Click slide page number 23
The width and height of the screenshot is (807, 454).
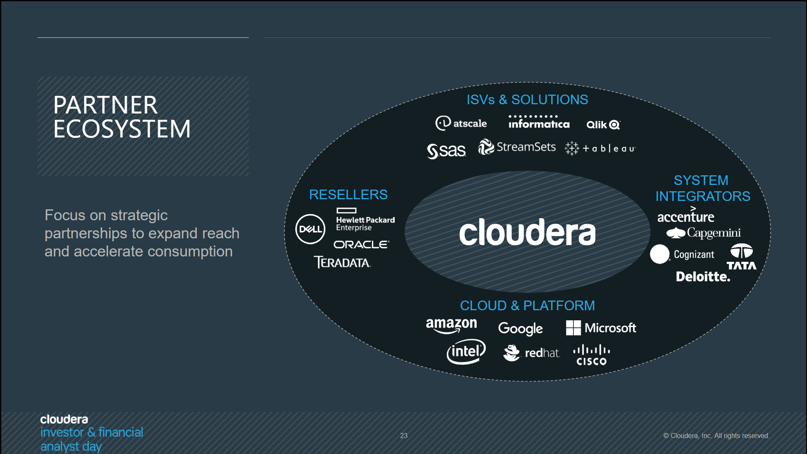coord(403,436)
